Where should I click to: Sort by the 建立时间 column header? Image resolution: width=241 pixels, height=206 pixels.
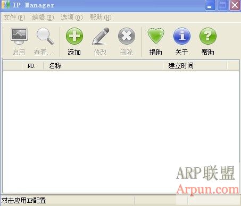click(195, 66)
